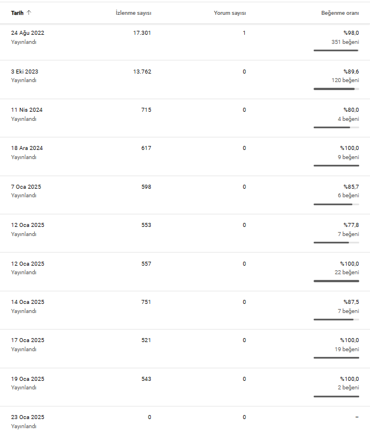
Task: Select the 3 Eki 2023 date entry
Action: pyautogui.click(x=24, y=71)
